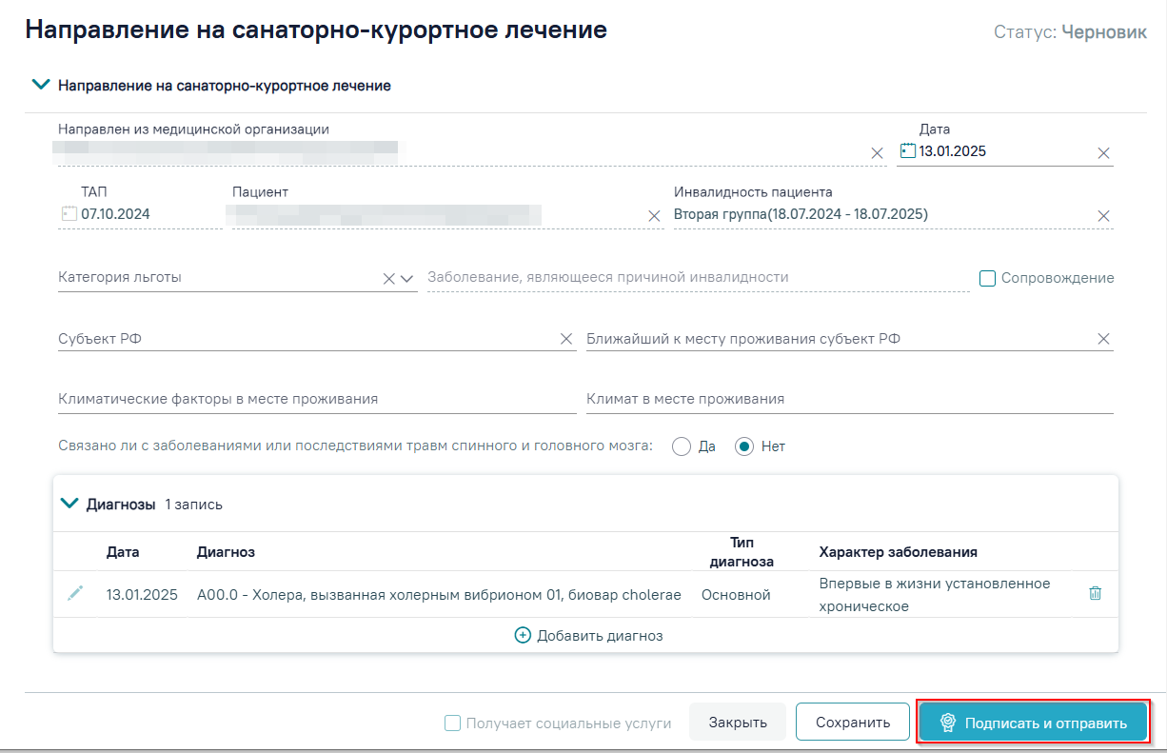Delete the A00.0 diagnosis with trash icon

(1095, 593)
